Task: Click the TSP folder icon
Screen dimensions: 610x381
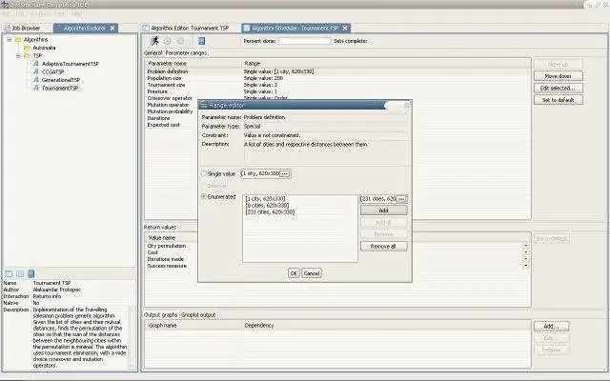Action: (27, 55)
